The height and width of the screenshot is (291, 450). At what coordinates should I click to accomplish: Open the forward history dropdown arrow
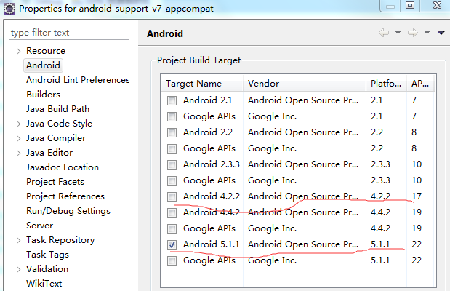[427, 33]
